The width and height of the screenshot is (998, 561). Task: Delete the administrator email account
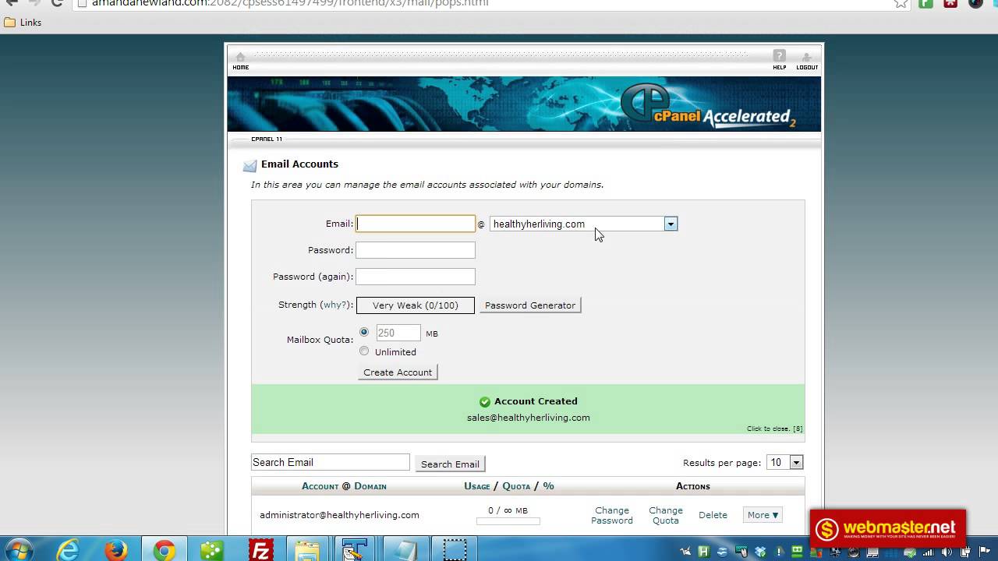pos(713,515)
